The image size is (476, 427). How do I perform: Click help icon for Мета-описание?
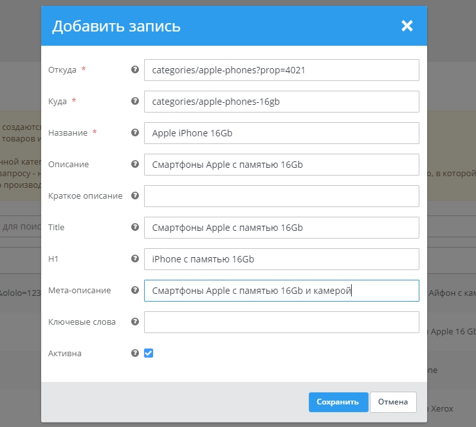(x=135, y=290)
